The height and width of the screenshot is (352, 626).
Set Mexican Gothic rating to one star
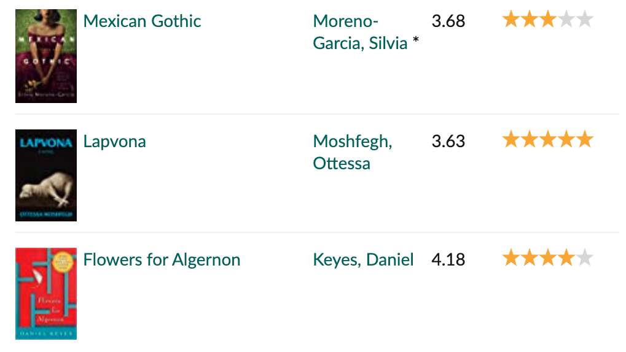(x=511, y=20)
